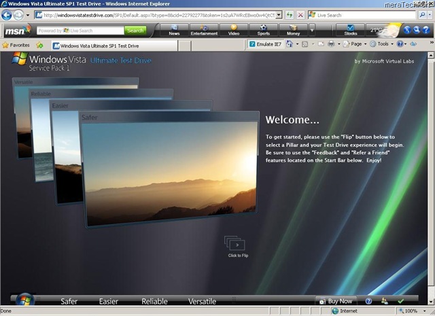Open the Tools menu
435x316 pixels.
click(x=382, y=44)
